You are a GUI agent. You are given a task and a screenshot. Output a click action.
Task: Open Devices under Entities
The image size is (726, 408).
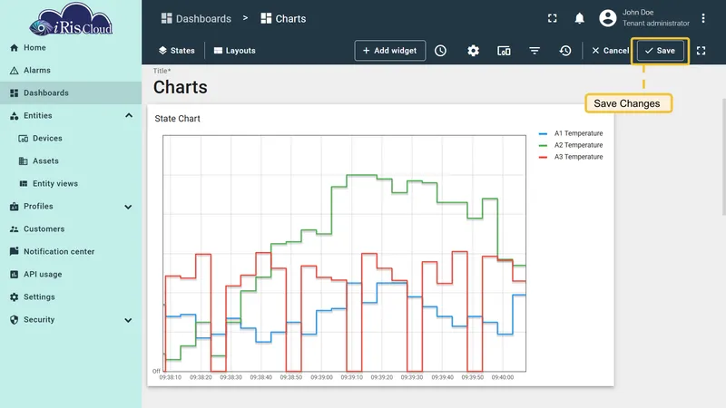[x=71, y=139]
